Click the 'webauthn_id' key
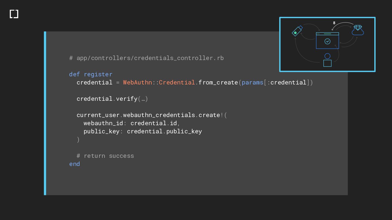This screenshot has height=220, width=392. point(103,123)
